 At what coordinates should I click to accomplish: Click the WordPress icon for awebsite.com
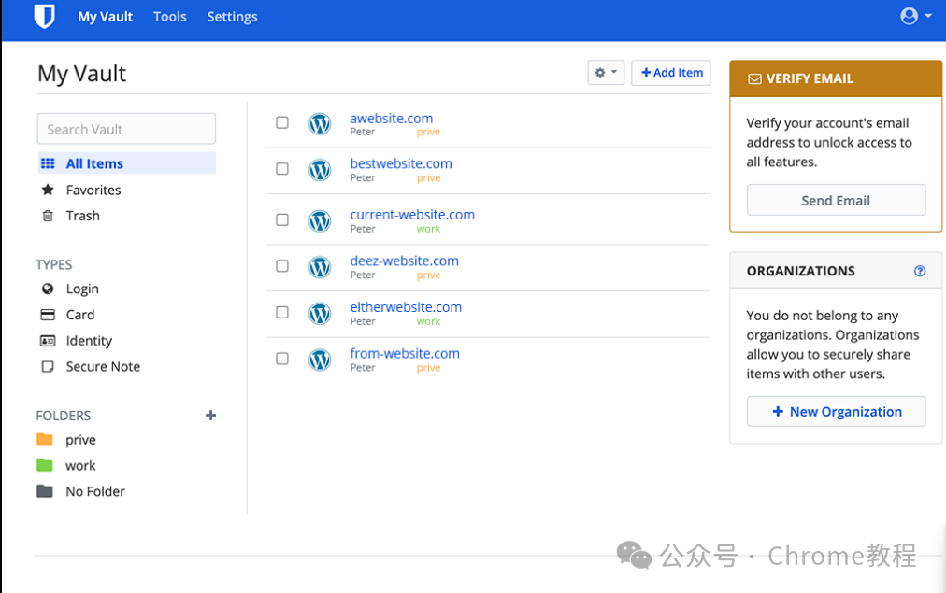point(320,124)
